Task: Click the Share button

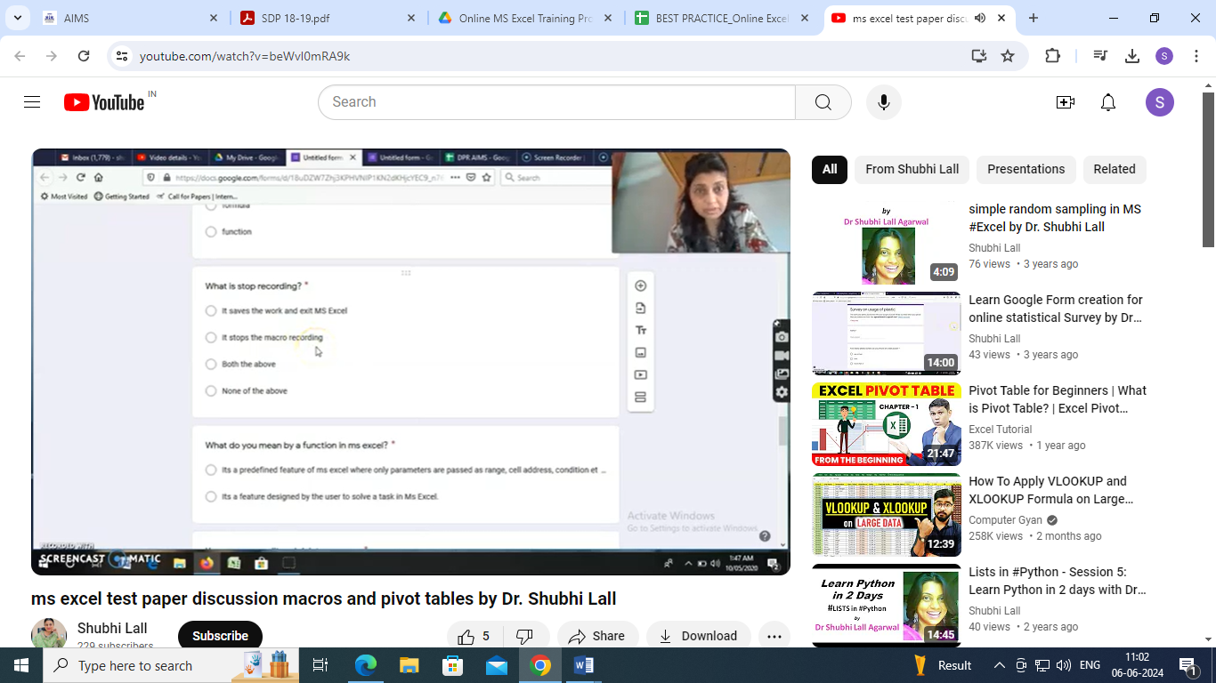Action: click(596, 636)
